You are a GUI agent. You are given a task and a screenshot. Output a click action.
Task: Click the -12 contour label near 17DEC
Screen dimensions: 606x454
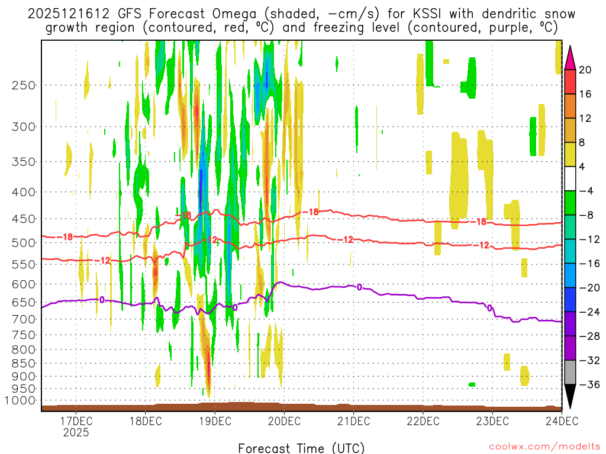point(102,261)
